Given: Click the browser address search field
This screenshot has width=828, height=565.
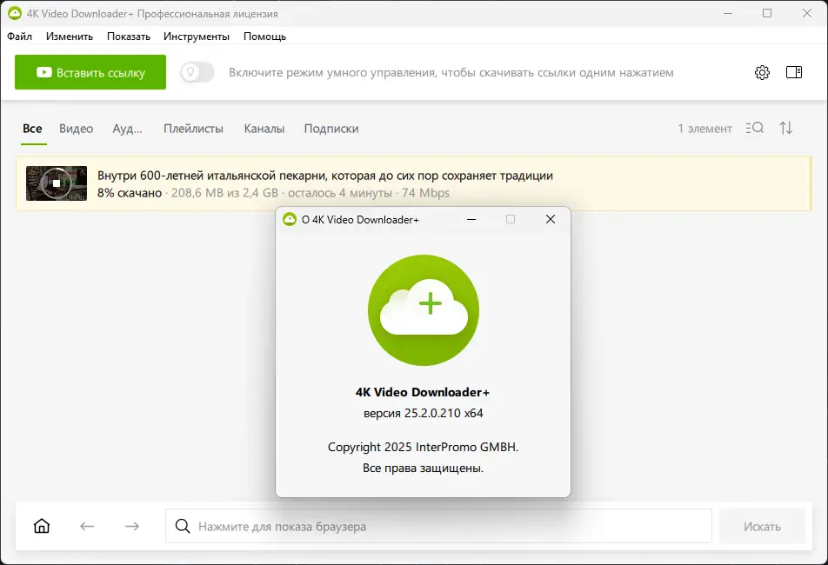Looking at the screenshot, I should pyautogui.click(x=438, y=526).
